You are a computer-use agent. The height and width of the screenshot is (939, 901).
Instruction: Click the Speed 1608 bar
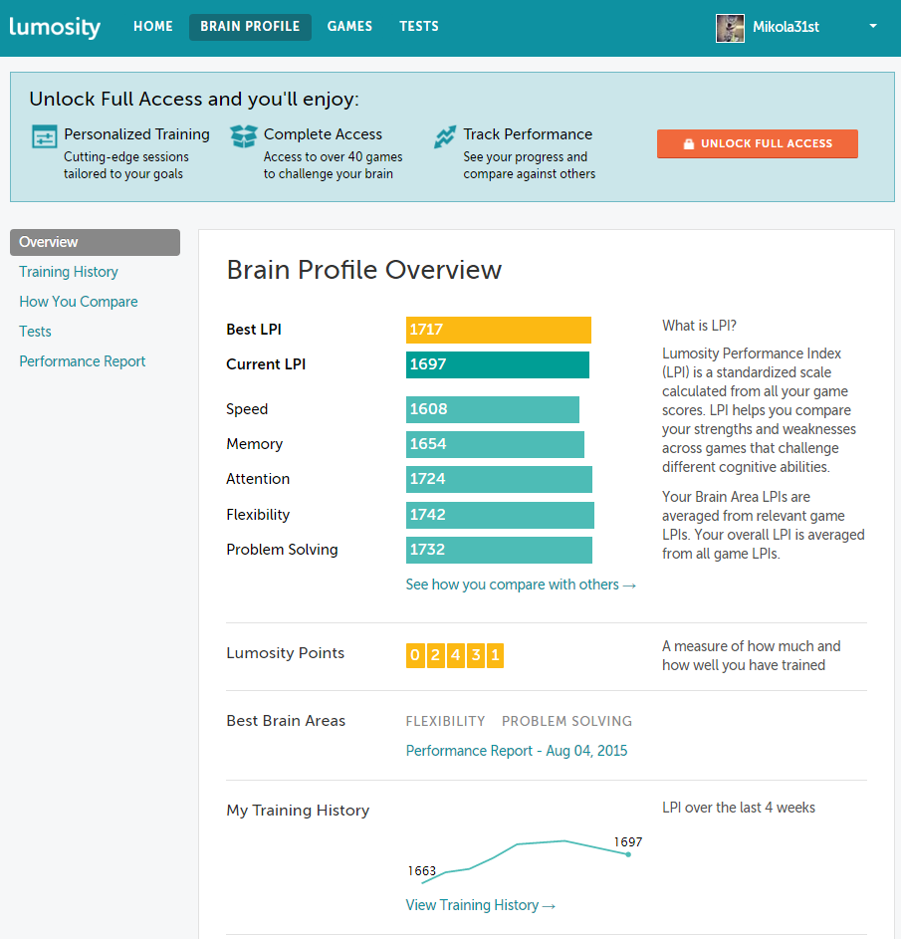[493, 409]
